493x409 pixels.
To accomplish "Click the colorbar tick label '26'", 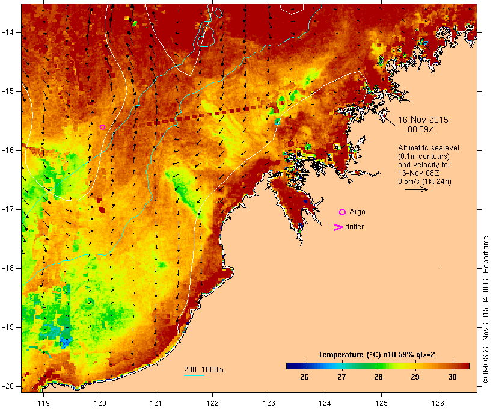I will click(x=304, y=377).
